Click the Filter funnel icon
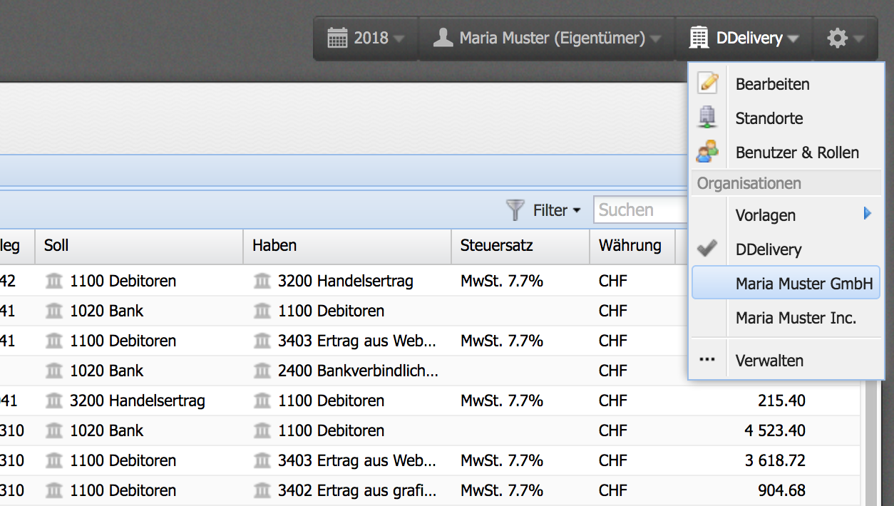 (x=515, y=210)
